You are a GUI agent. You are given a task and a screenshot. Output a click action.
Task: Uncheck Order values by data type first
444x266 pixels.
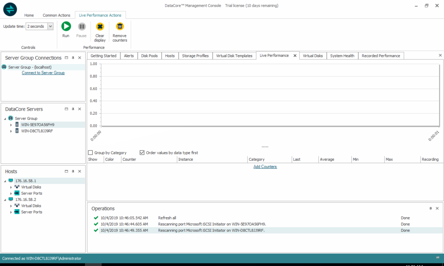[142, 153]
